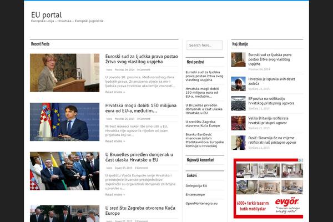Screen dimensions: 333x222
Task: Click the Search here input field
Action: point(204,46)
